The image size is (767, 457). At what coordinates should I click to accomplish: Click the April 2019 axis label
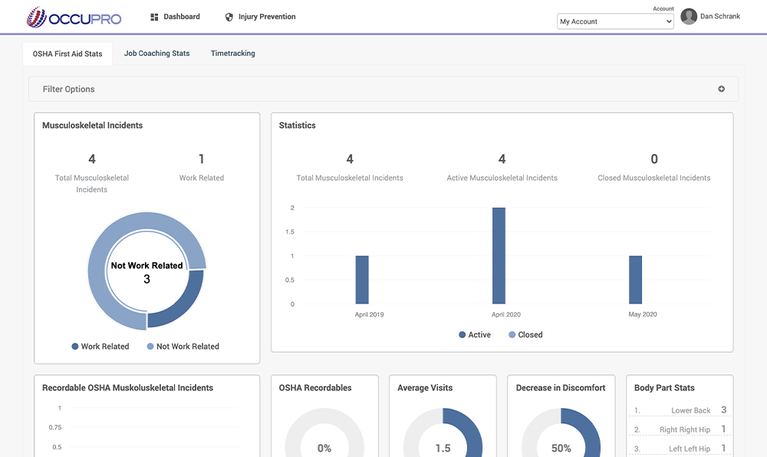tap(370, 314)
